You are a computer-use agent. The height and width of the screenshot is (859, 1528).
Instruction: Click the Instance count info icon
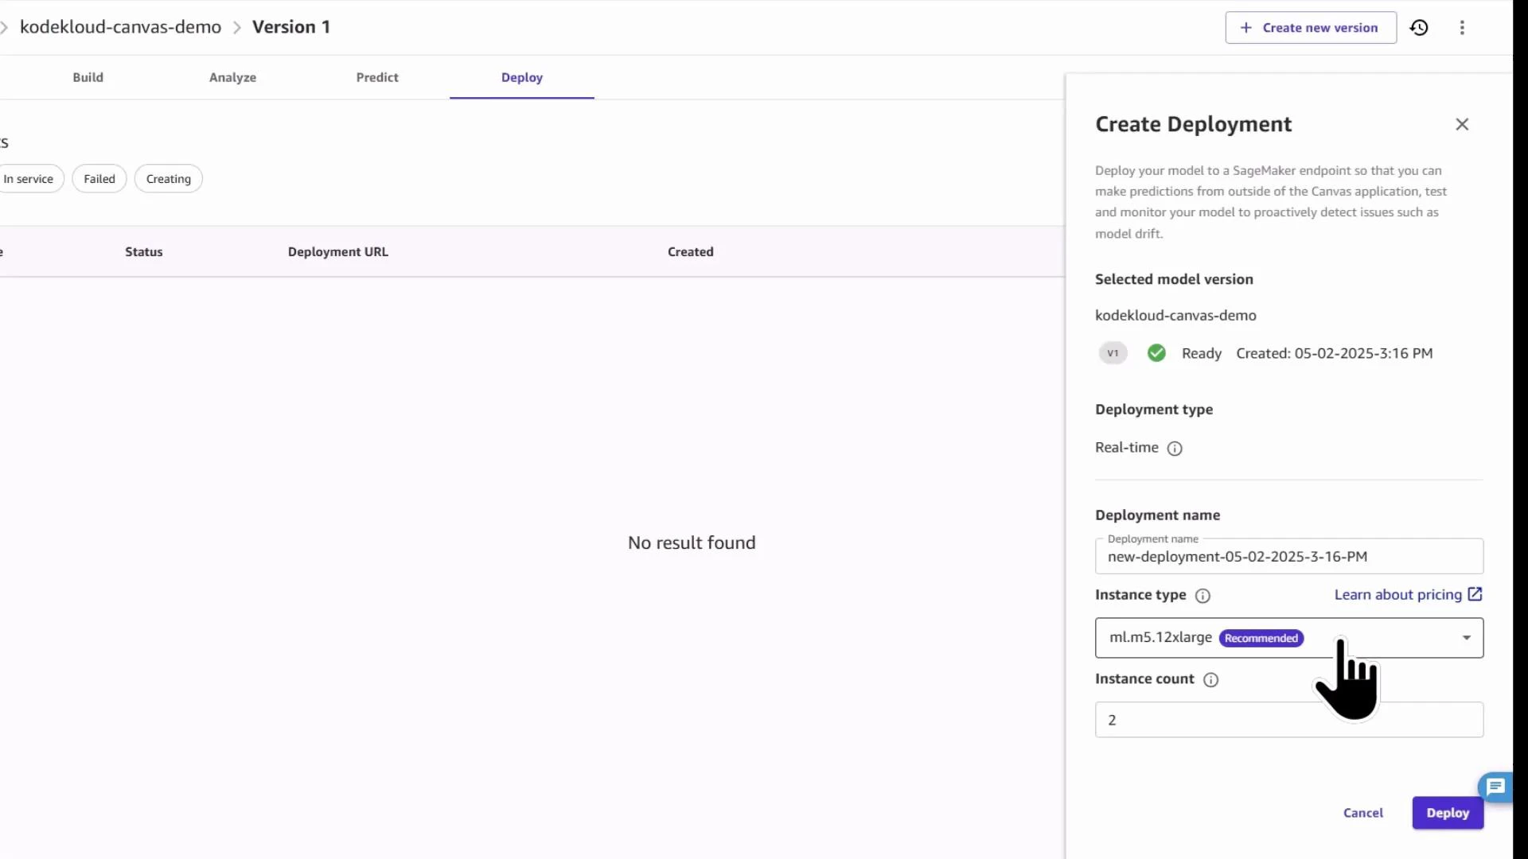(x=1210, y=680)
